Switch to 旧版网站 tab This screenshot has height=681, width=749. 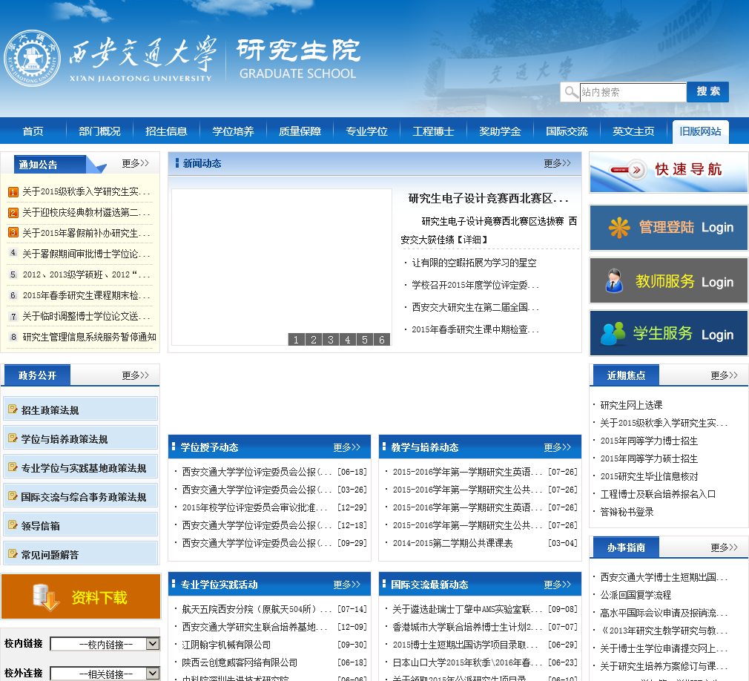[x=700, y=131]
